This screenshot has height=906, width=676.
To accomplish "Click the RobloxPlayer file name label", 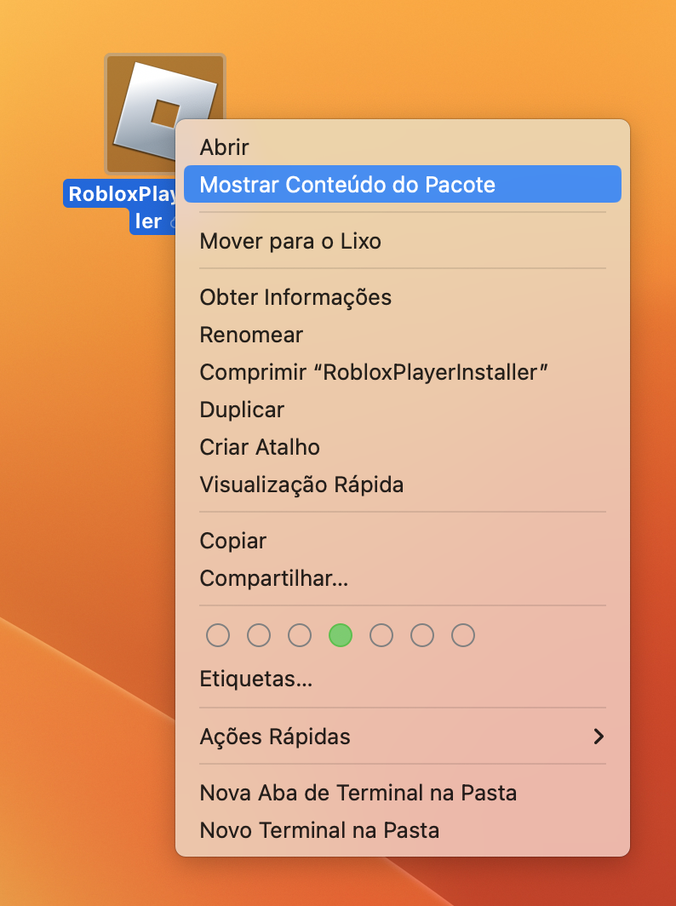I will (120, 207).
